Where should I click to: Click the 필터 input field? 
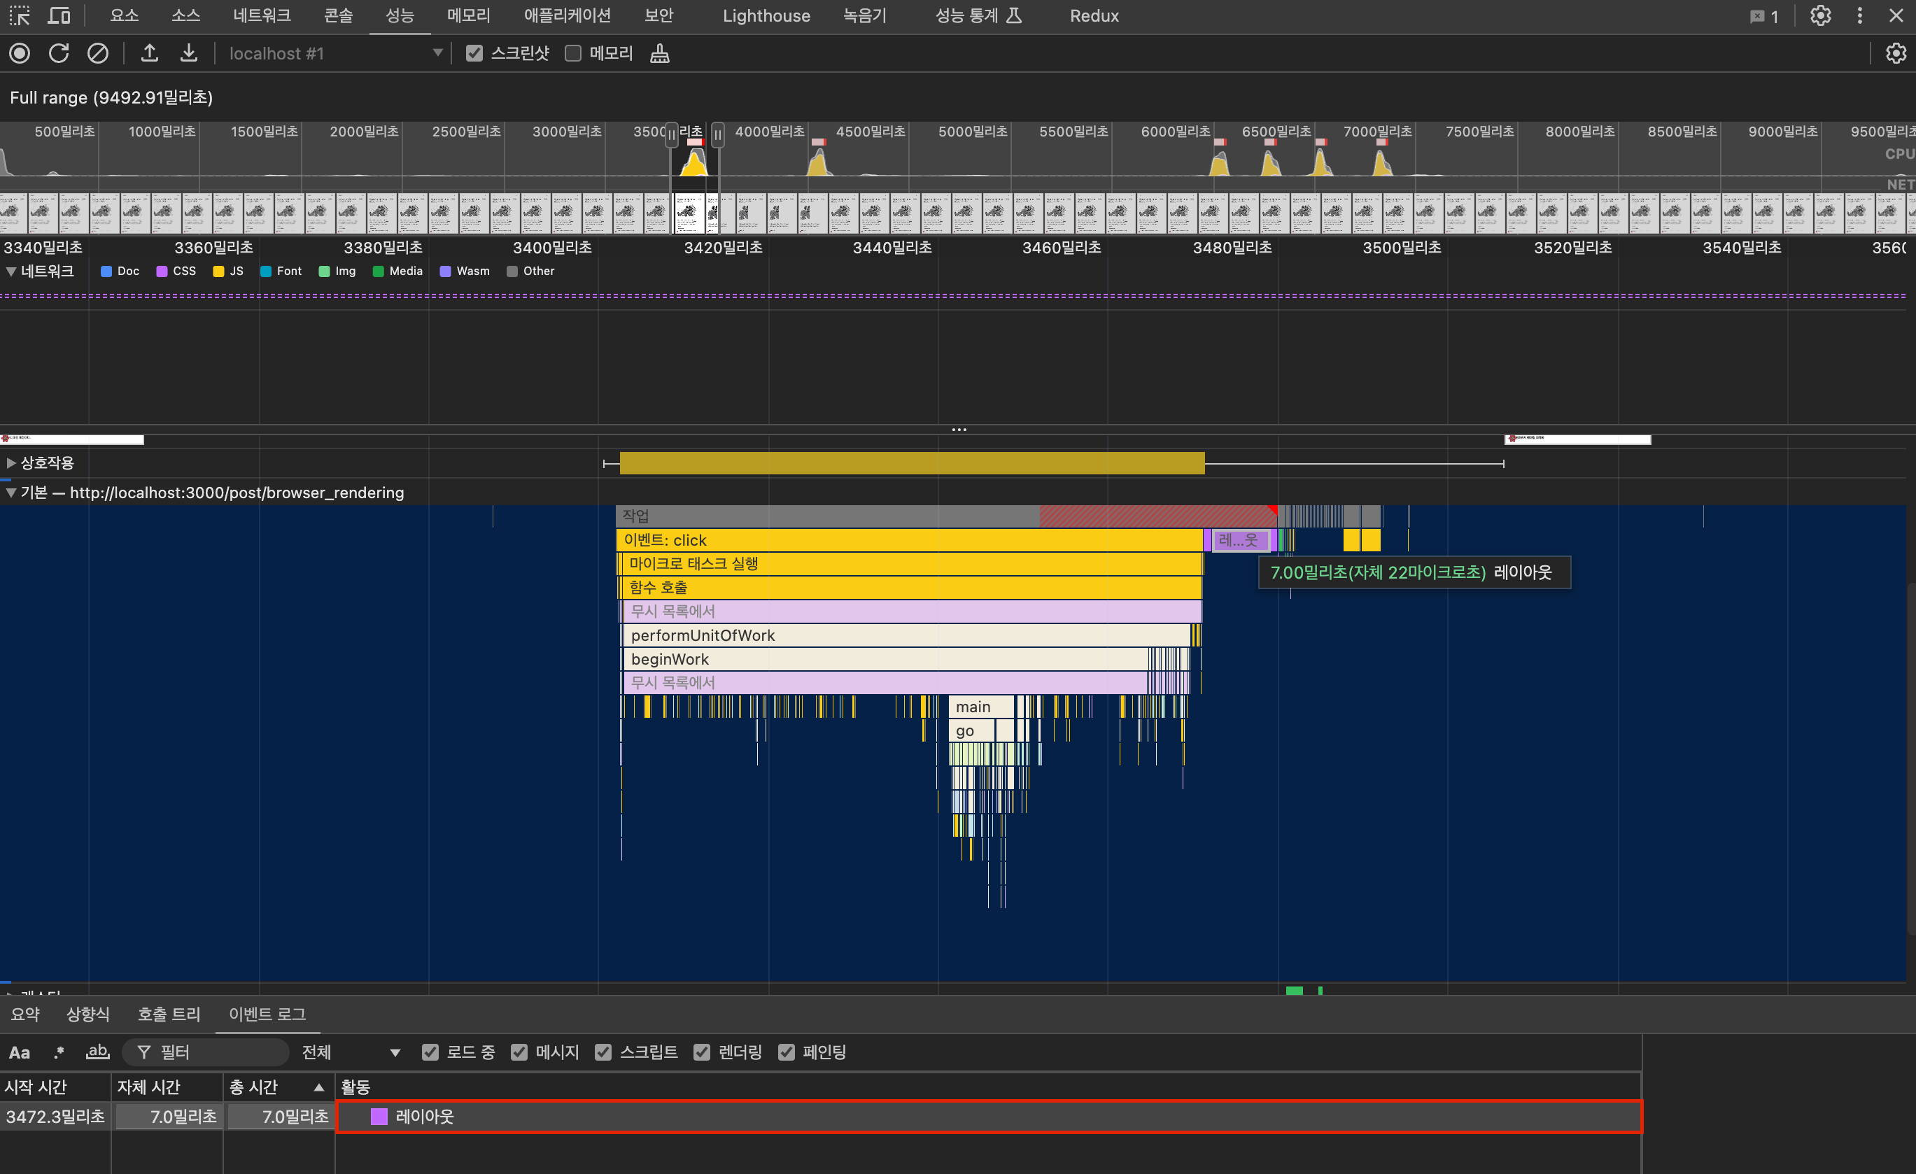pyautogui.click(x=206, y=1052)
